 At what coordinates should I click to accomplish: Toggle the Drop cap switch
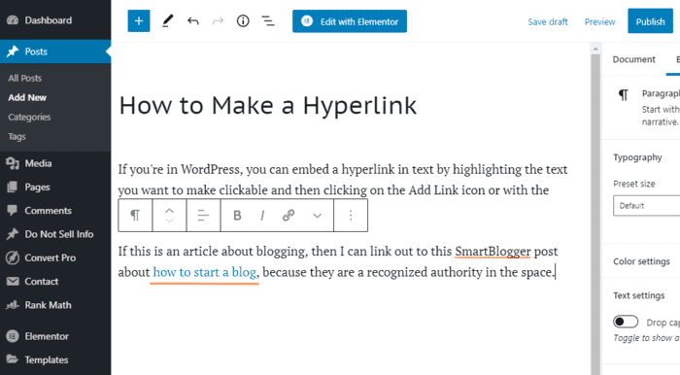626,322
